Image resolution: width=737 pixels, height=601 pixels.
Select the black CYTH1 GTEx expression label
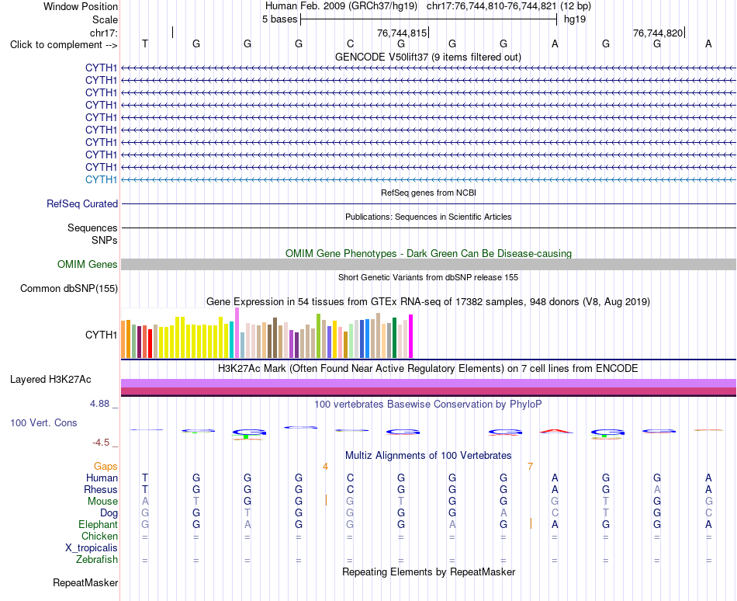point(101,335)
